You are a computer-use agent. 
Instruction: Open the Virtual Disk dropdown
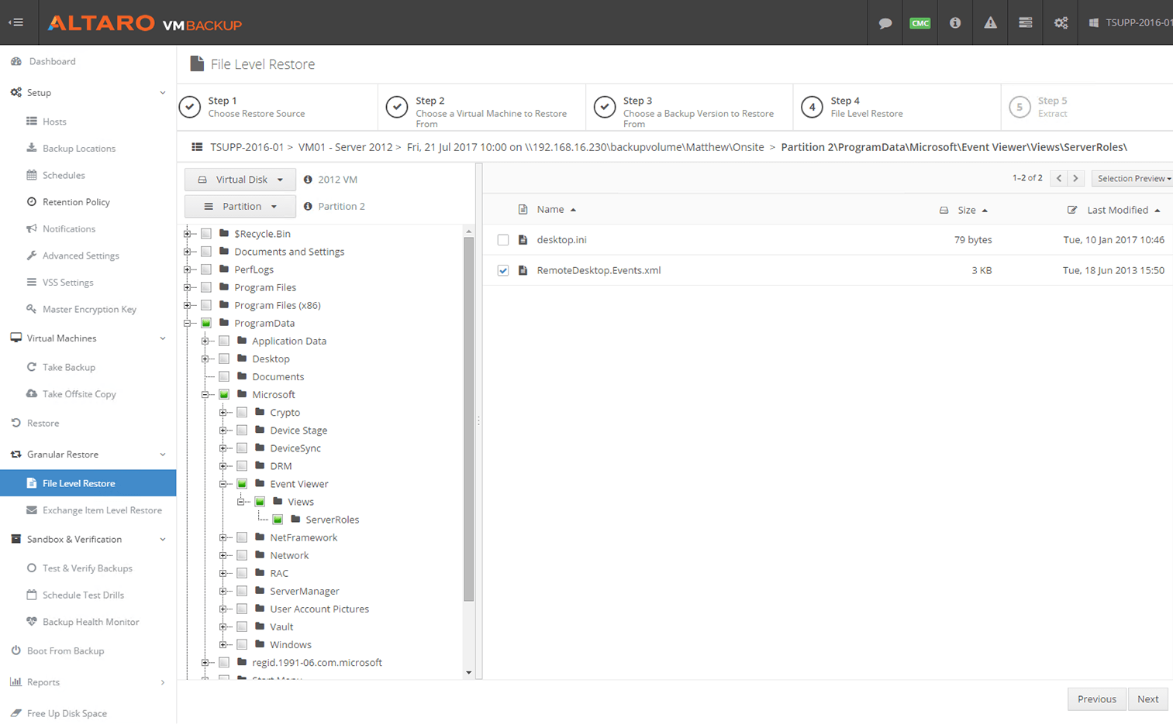point(240,179)
